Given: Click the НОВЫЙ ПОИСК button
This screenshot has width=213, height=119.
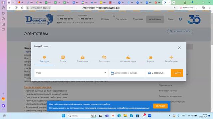Looking at the screenshot, I should 180,31.
